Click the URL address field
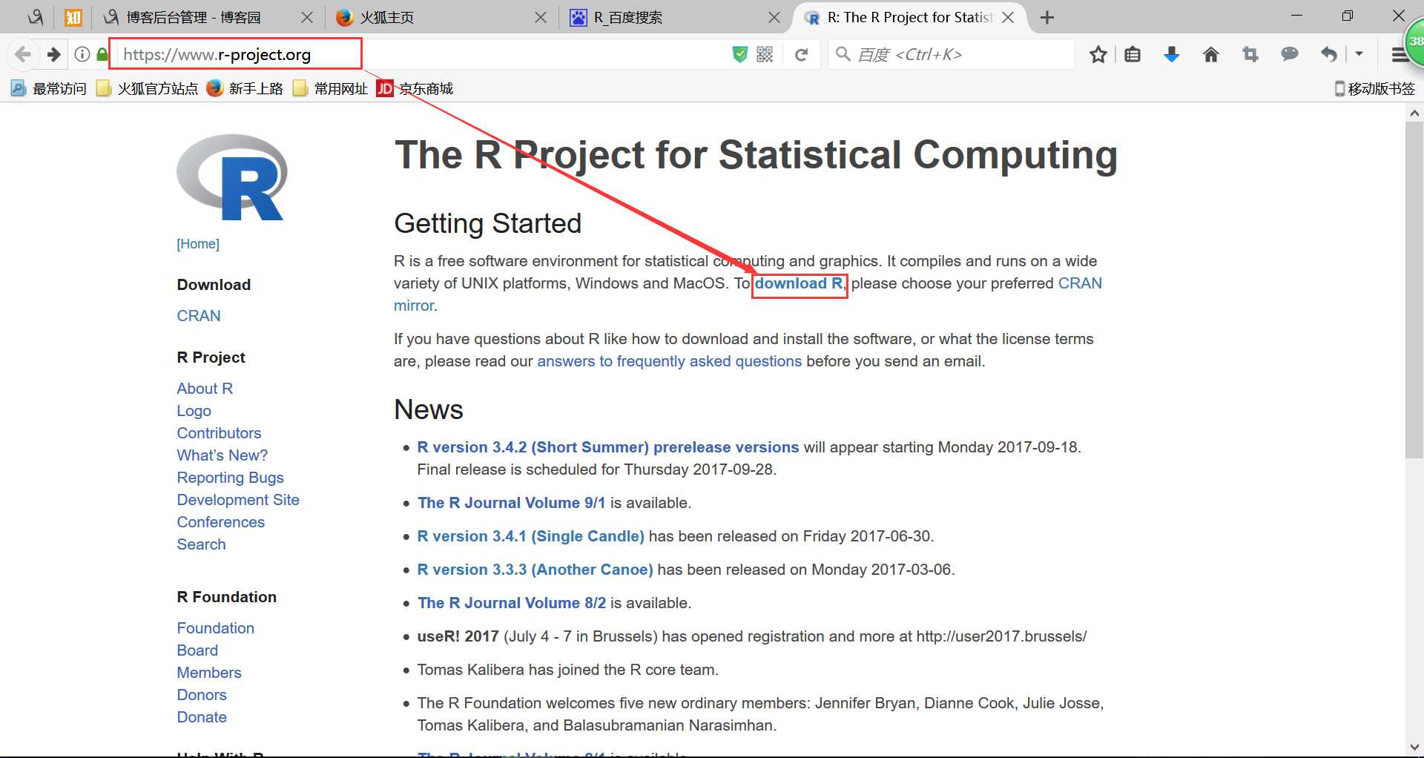 423,54
